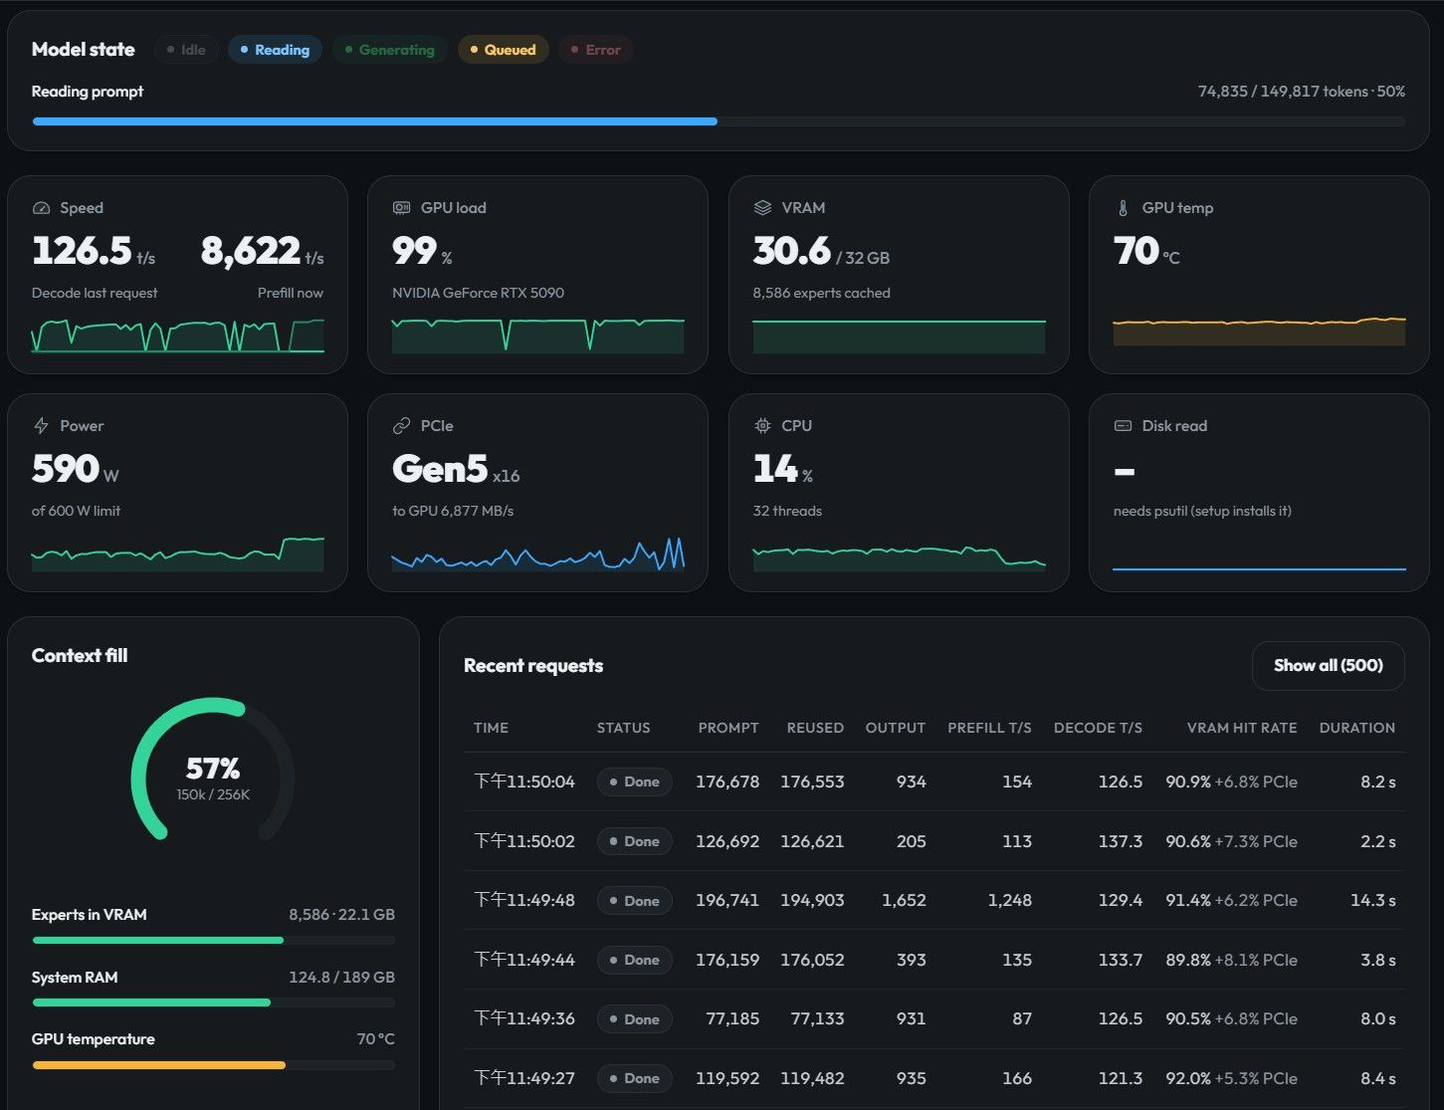Click the duration value 14.3 s
Screen dimensions: 1444x1110
[1373, 900]
